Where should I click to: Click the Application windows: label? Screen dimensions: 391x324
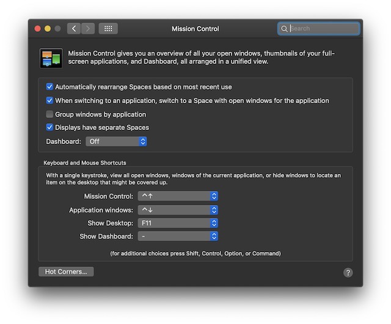(x=101, y=210)
